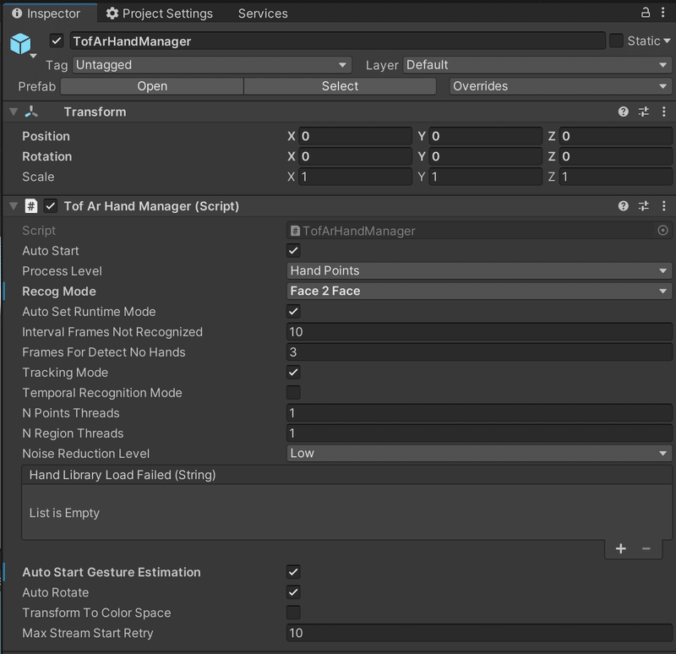Open the Tag dropdown showing Untagged
This screenshot has width=676, height=654.
(x=212, y=65)
